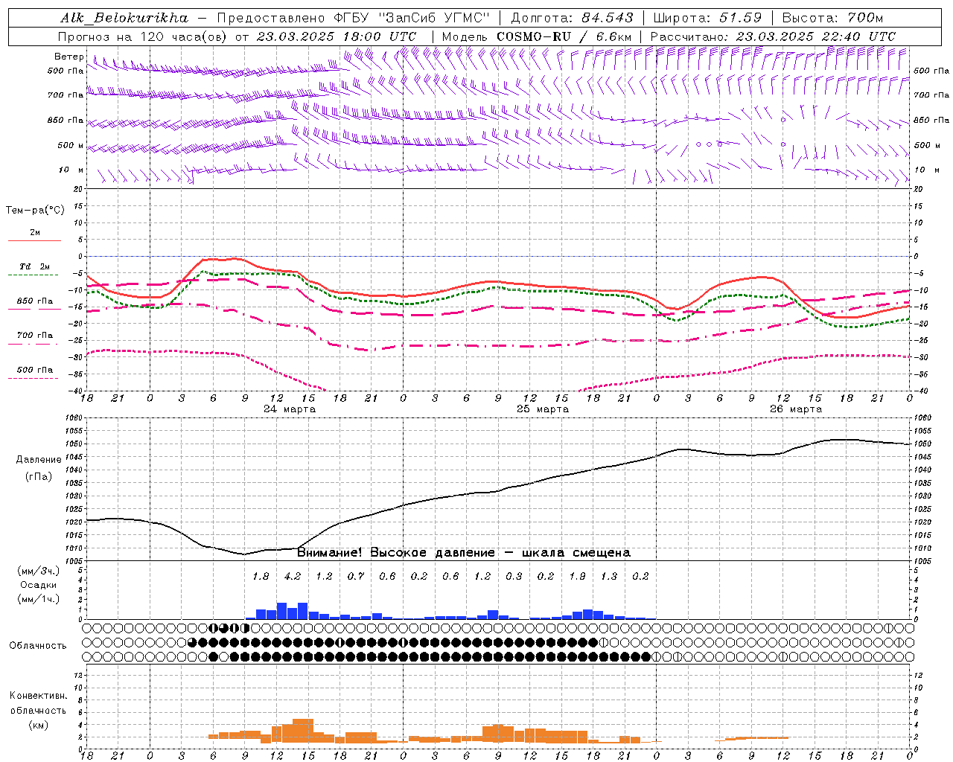Click the warning Внимание! Высокое давление — шкала смещена
Screen dimensions: 953x762
(x=464, y=553)
